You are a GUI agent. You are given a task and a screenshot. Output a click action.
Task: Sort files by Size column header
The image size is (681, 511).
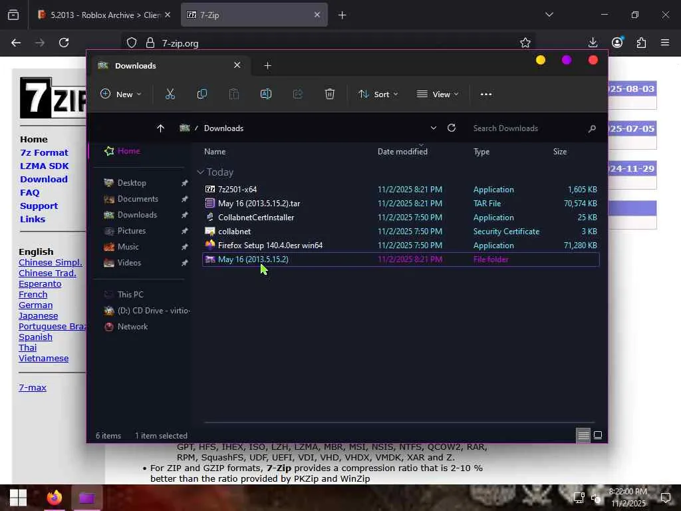pyautogui.click(x=560, y=152)
